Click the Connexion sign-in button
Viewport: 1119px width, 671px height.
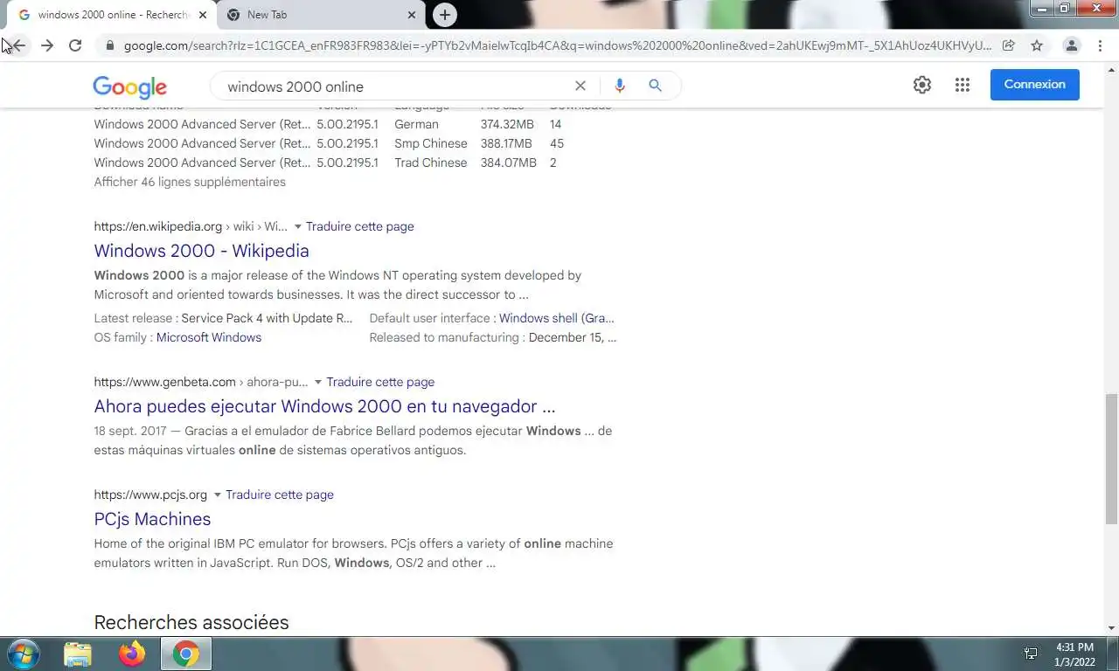(x=1035, y=85)
